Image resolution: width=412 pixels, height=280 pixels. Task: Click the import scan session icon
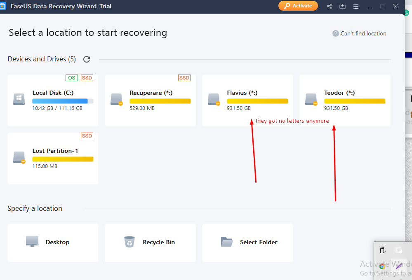(x=342, y=6)
